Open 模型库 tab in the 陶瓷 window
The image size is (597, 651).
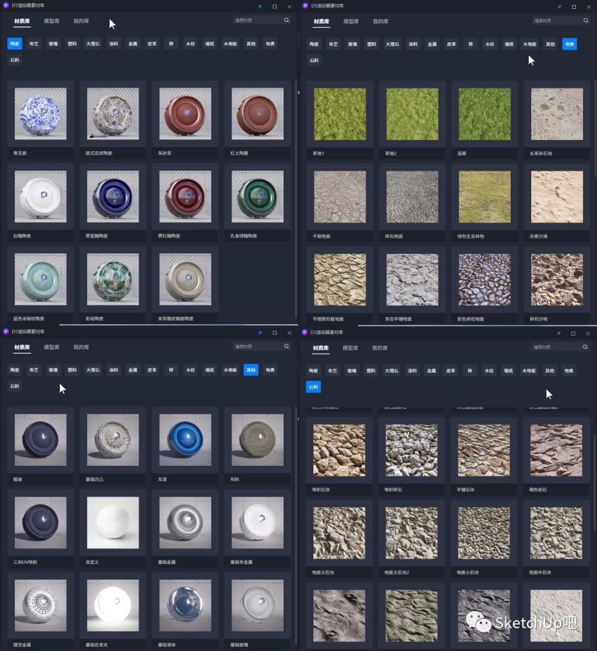[51, 21]
